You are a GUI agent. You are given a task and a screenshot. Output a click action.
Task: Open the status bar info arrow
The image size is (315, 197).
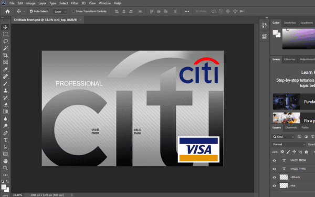pyautogui.click(x=72, y=195)
